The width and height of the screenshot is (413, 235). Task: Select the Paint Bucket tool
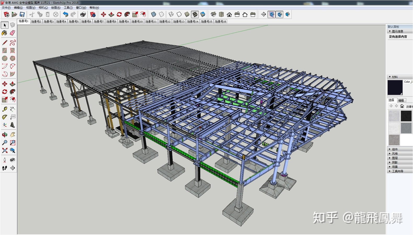tap(4, 33)
